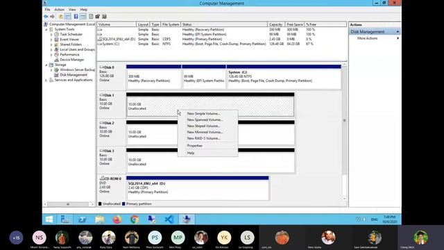Open Firefox from the taskbar

117,219
